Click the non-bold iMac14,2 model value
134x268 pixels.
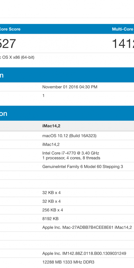tap(51, 145)
